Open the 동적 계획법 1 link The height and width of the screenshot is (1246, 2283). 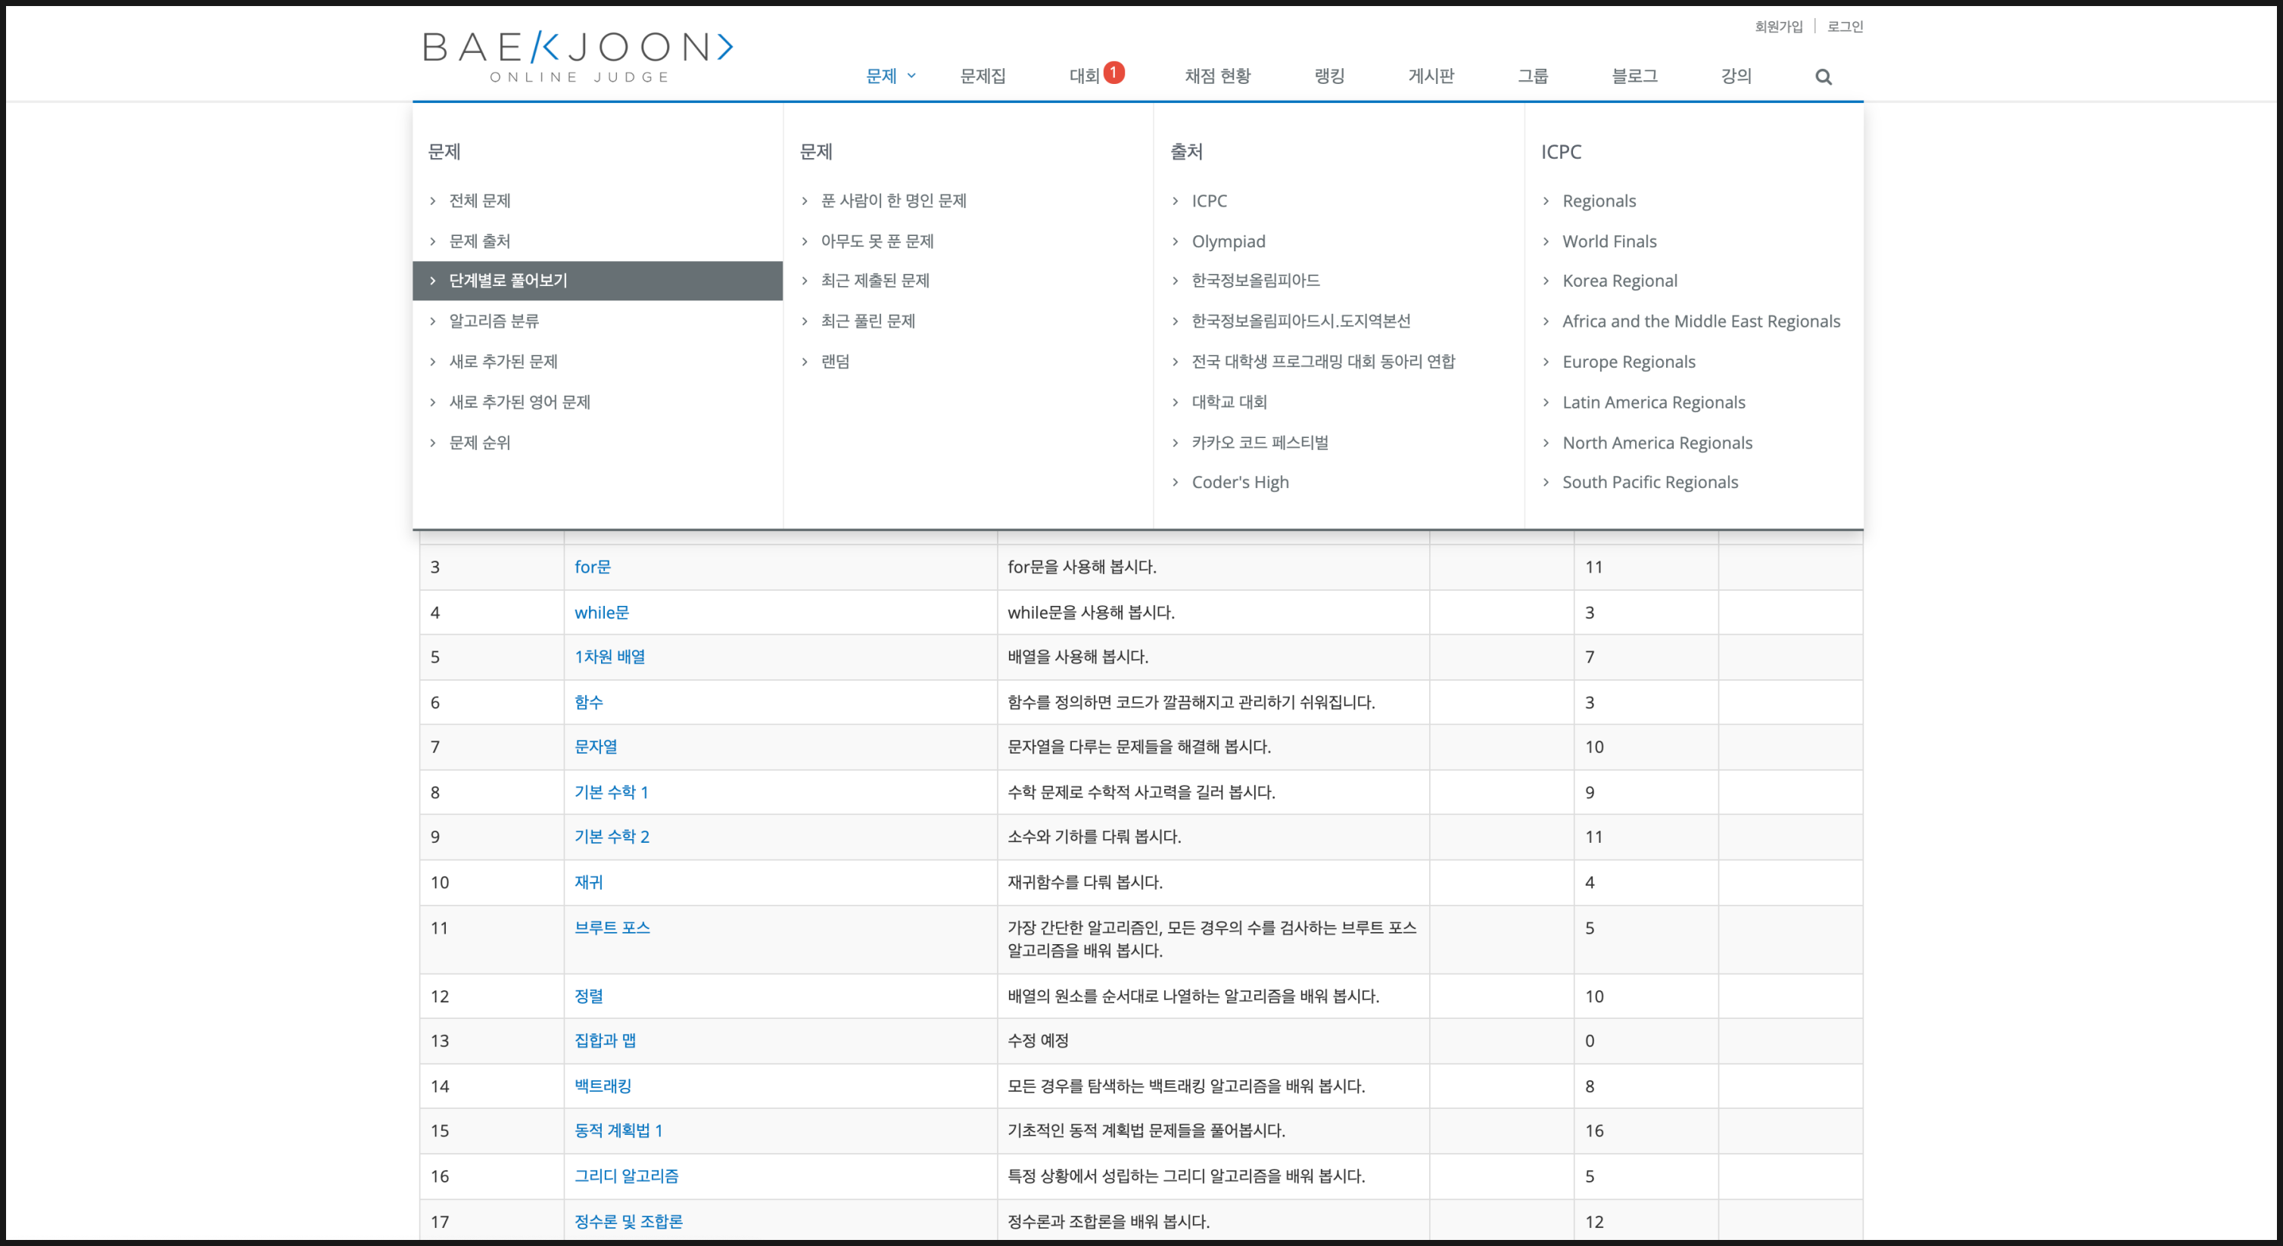618,1131
